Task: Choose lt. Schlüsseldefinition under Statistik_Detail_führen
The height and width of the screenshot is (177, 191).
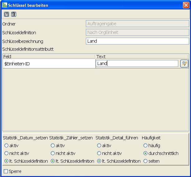Action: 99,161
